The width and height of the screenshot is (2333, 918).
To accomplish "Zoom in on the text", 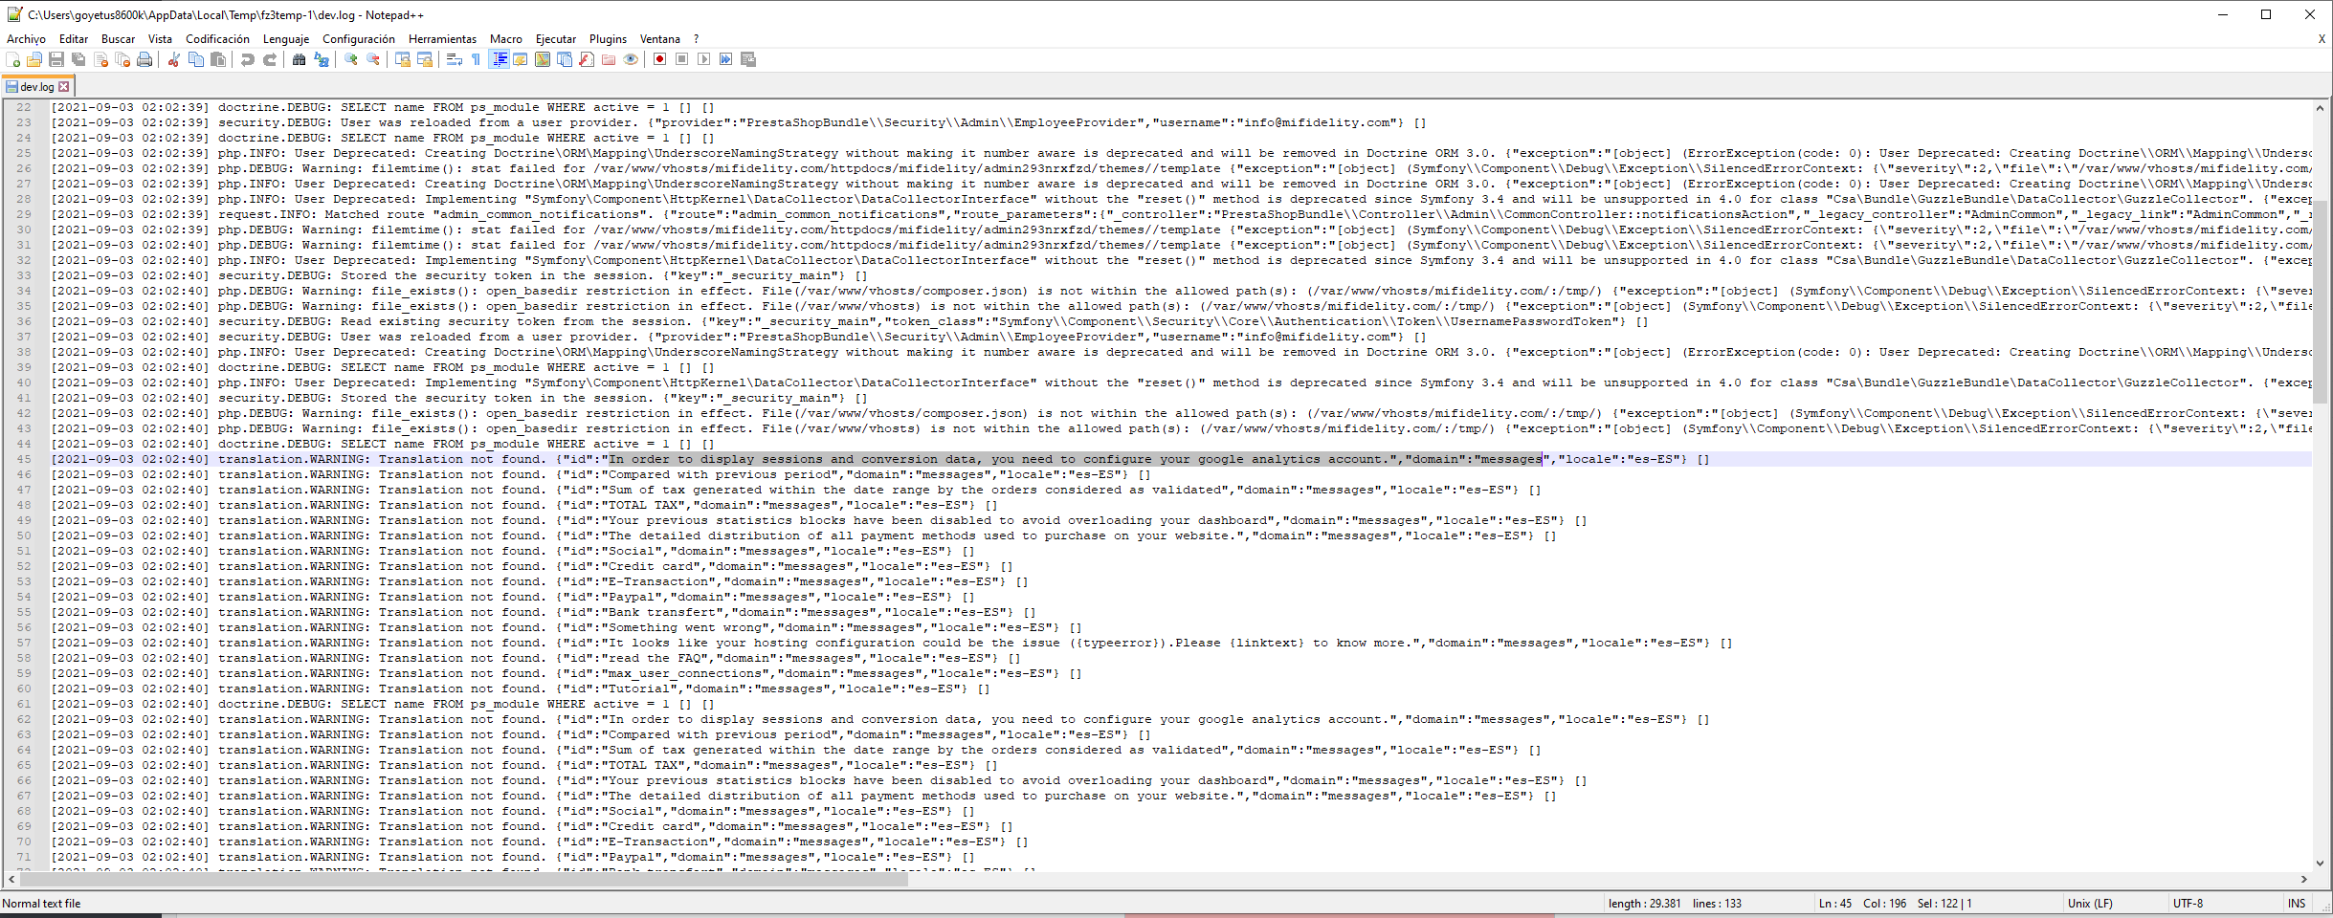I will 351,59.
